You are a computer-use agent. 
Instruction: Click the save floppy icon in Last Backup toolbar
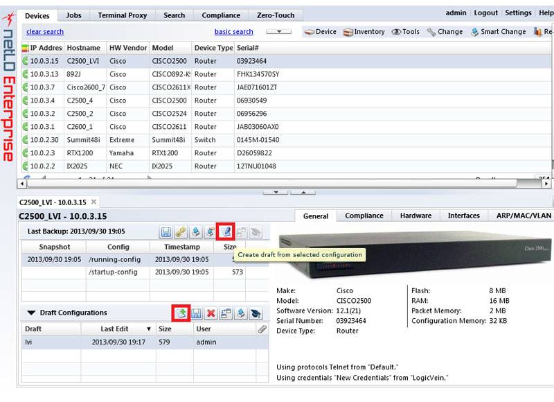(166, 232)
